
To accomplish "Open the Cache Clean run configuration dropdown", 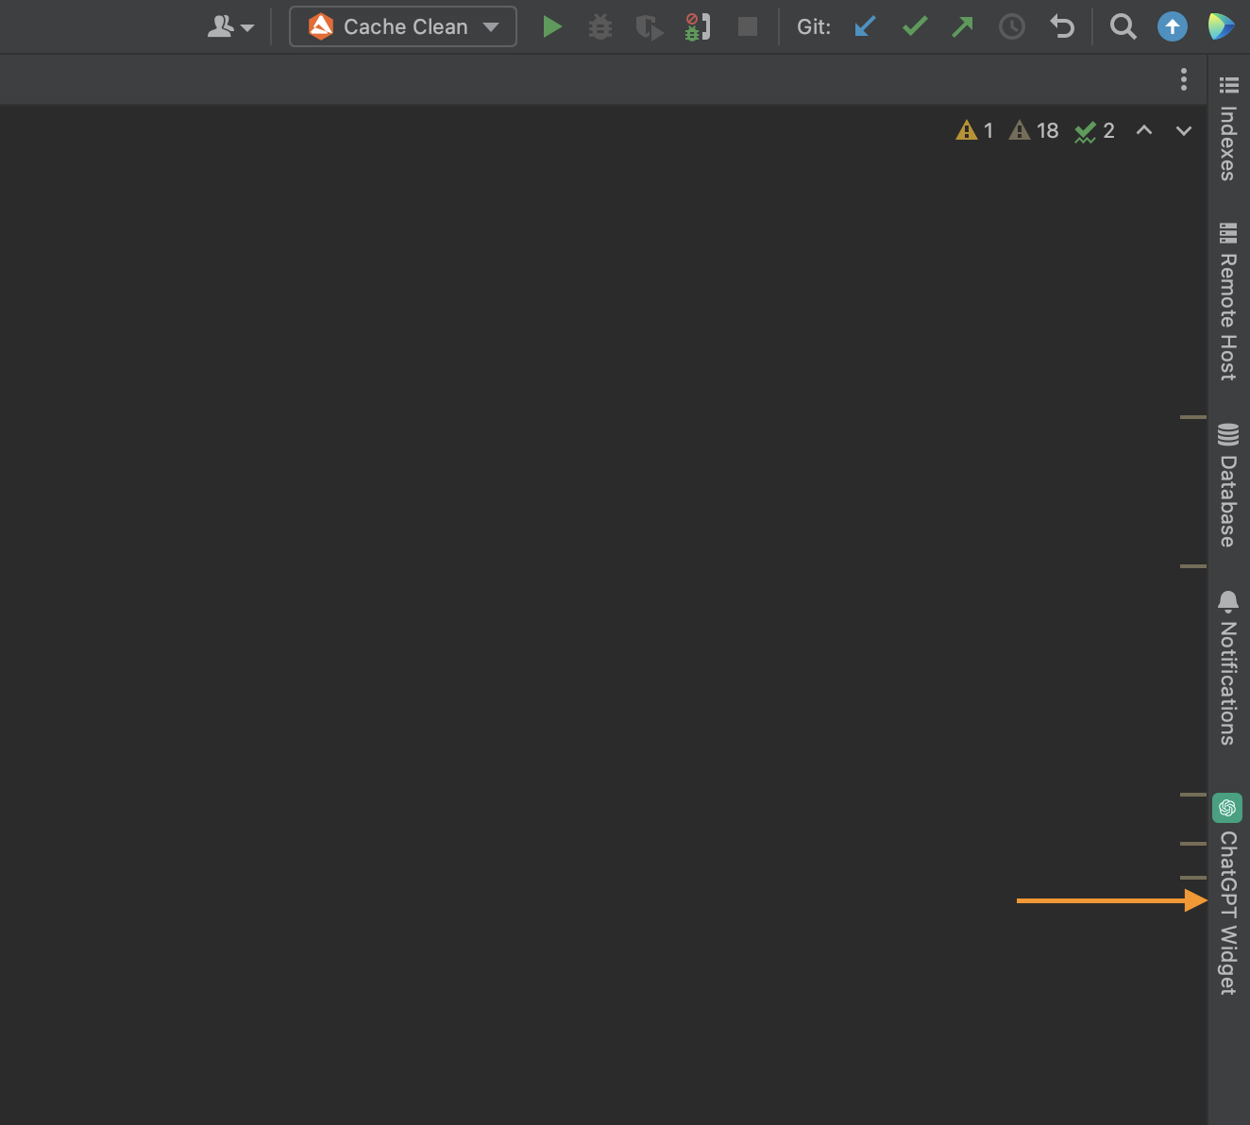I will point(403,26).
